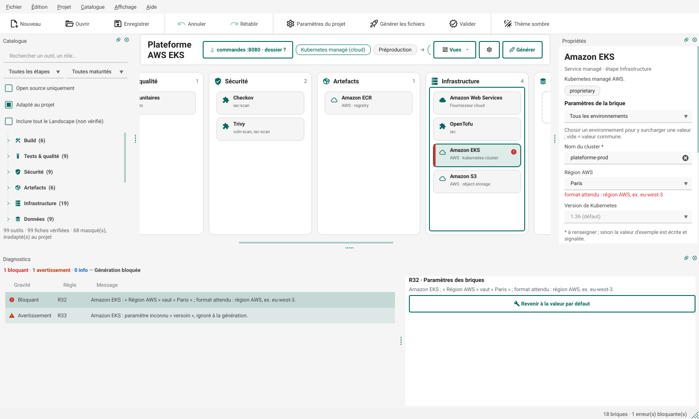The width and height of the screenshot is (699, 419).
Task: Undo using the Annuler arrow
Action: [182, 24]
